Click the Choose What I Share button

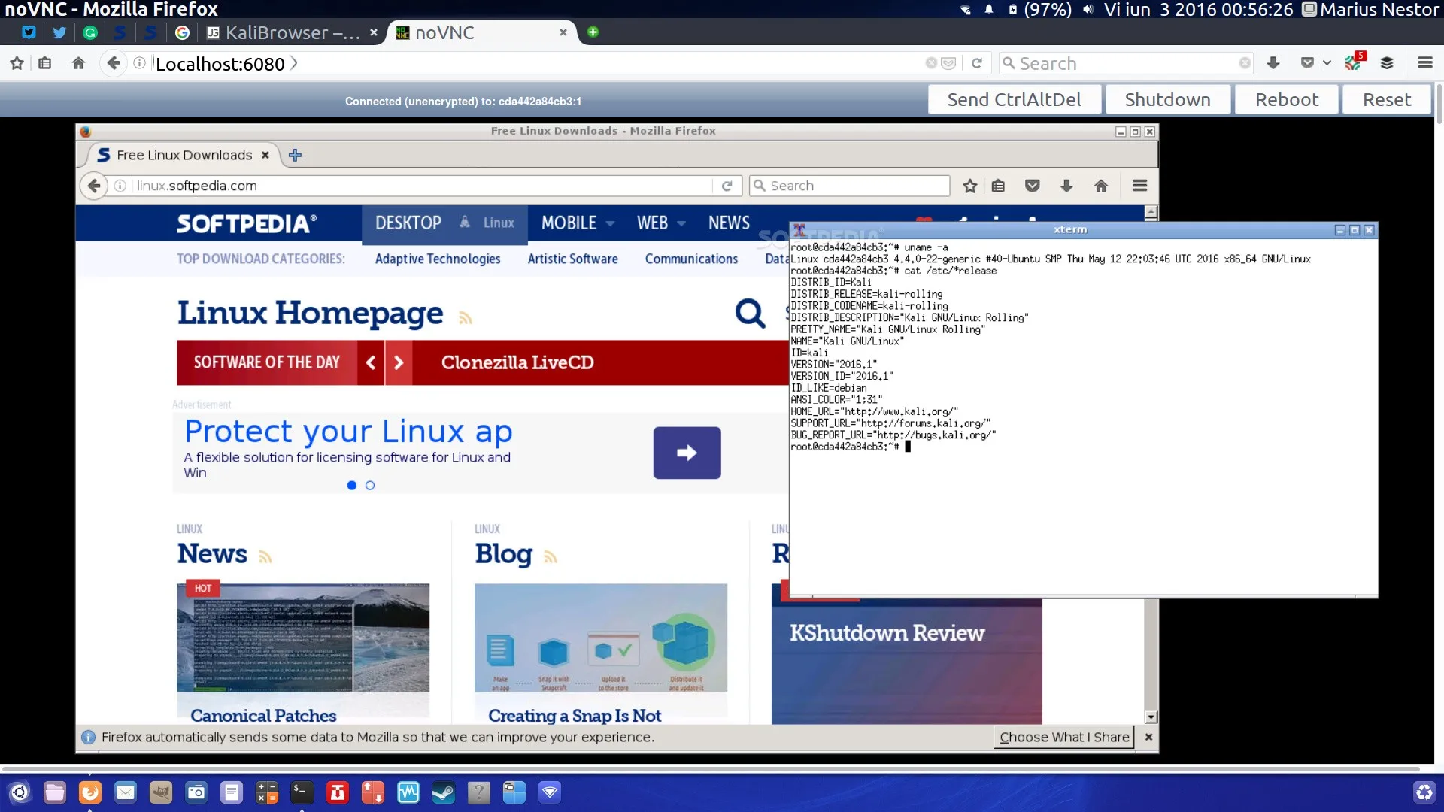point(1063,737)
